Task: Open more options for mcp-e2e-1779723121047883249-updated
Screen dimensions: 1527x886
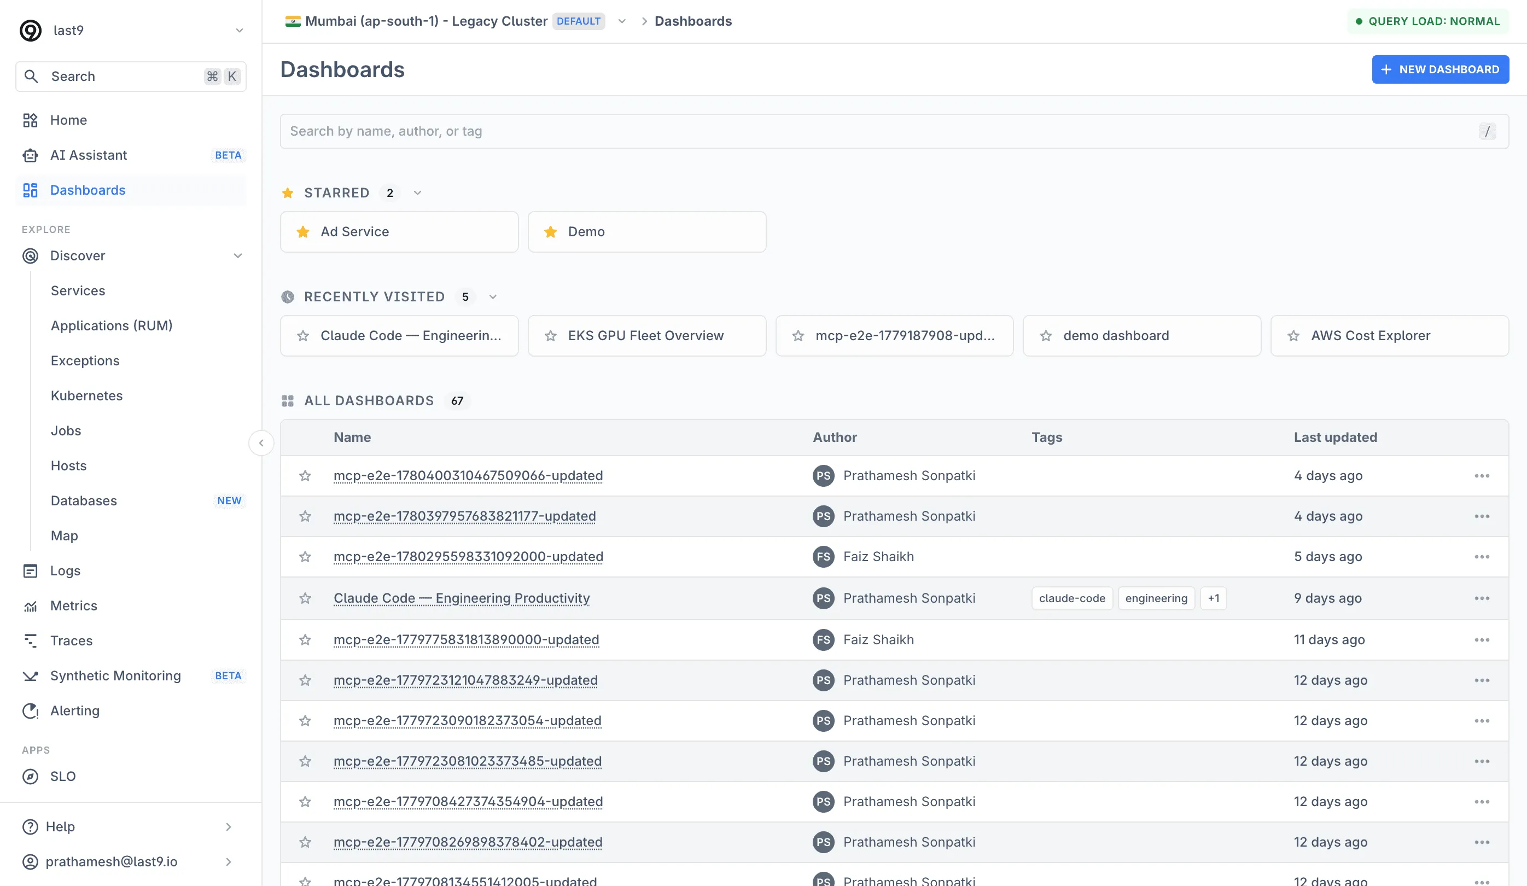Action: [x=1482, y=680]
